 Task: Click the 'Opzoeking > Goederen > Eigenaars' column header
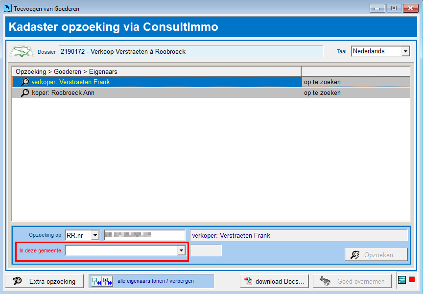click(x=157, y=72)
